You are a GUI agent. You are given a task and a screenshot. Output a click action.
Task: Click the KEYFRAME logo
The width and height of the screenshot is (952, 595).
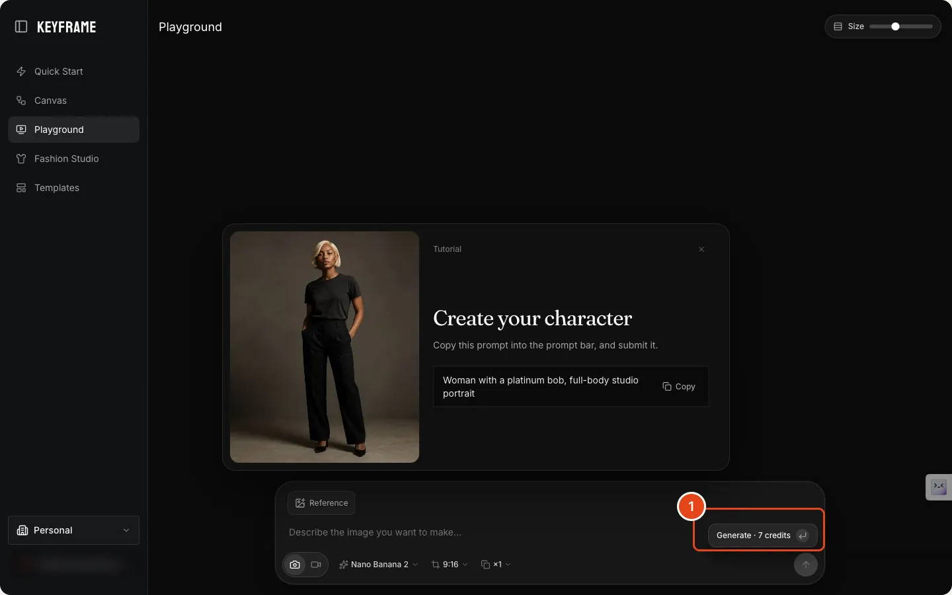66,27
